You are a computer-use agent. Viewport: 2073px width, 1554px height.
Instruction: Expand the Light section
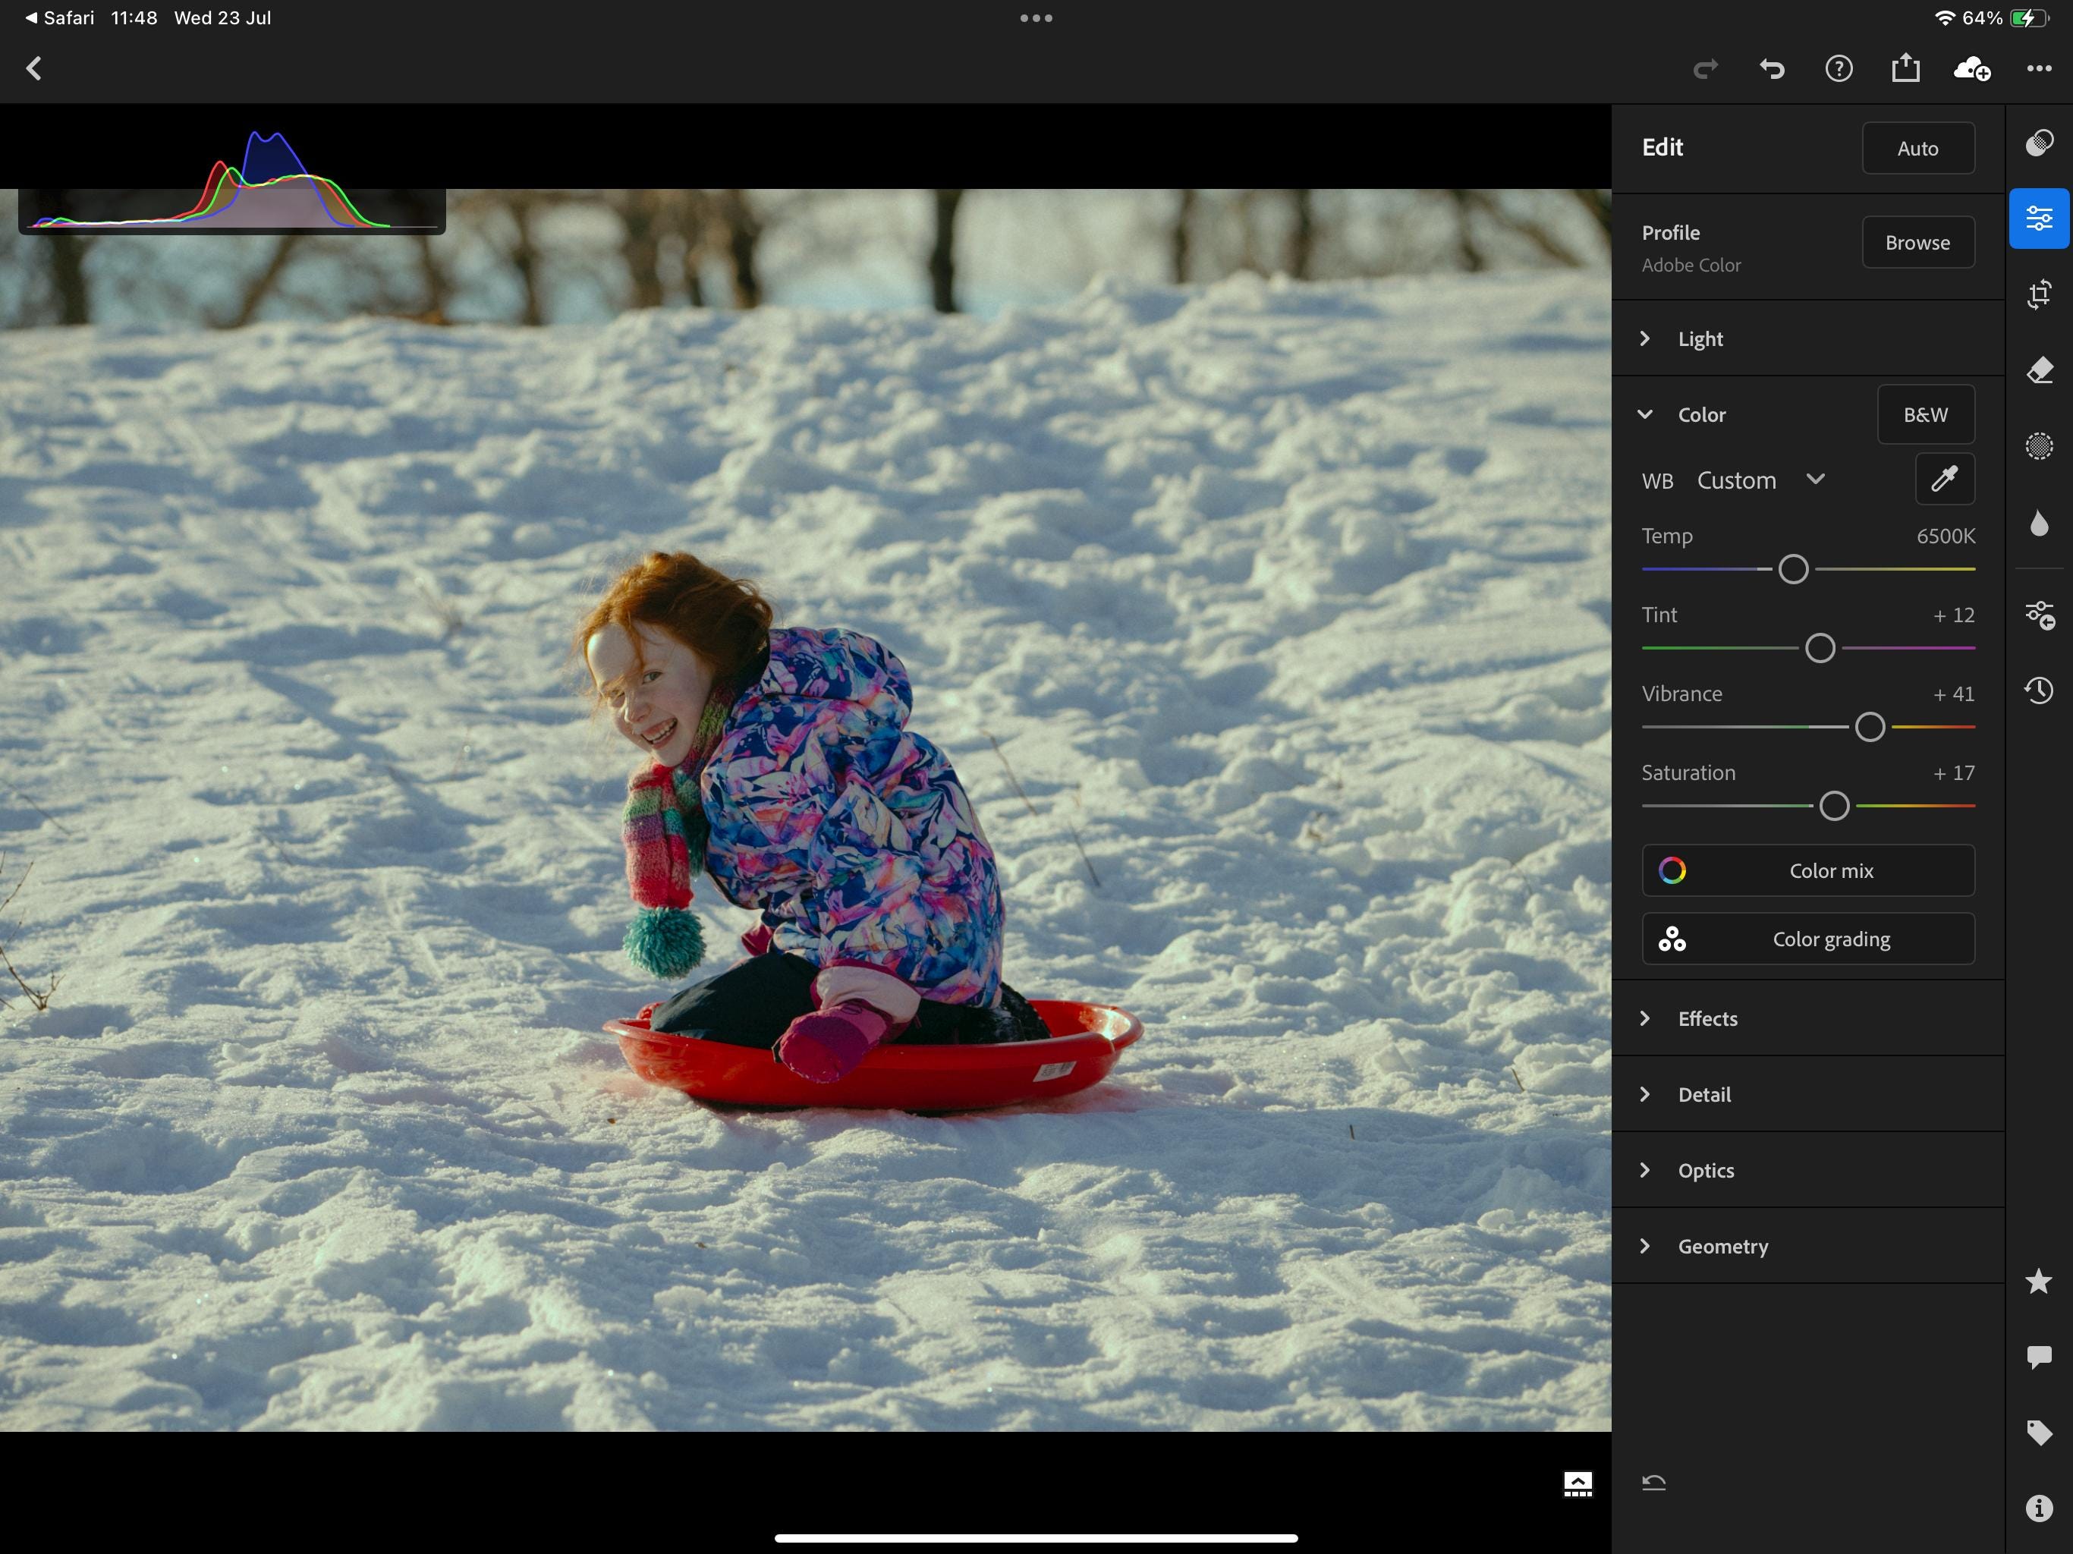pos(1807,338)
